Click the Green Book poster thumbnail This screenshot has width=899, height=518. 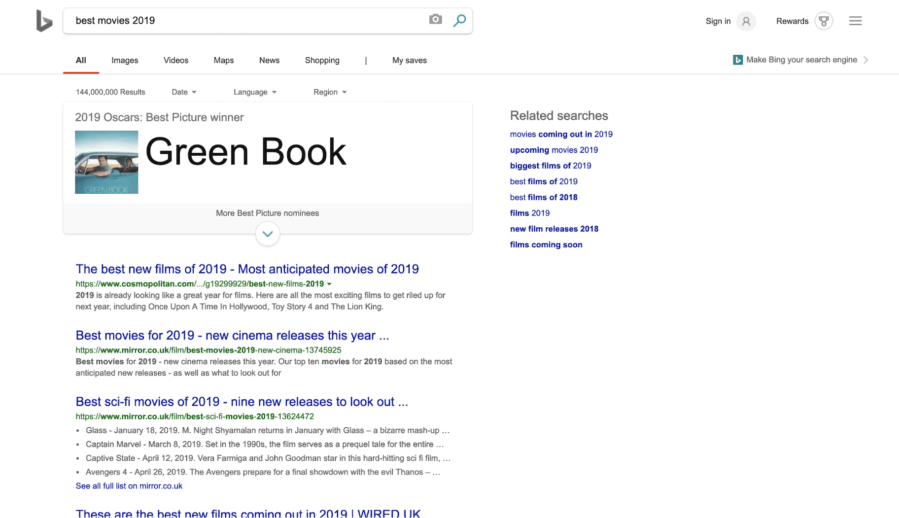coord(106,162)
